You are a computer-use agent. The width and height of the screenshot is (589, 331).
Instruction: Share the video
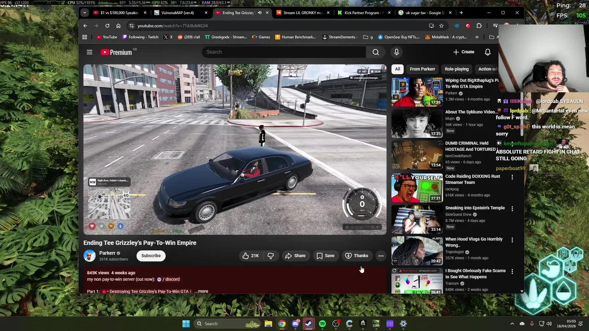click(295, 256)
